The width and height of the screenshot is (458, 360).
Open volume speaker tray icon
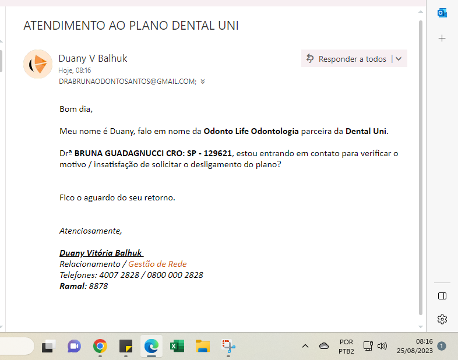click(382, 346)
